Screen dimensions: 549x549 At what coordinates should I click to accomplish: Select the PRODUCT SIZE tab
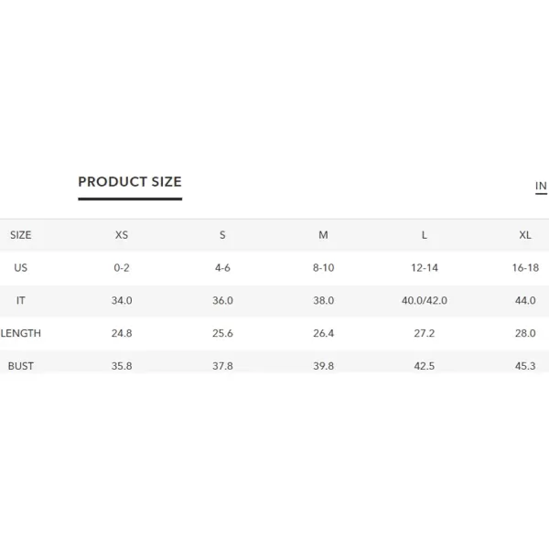(130, 182)
